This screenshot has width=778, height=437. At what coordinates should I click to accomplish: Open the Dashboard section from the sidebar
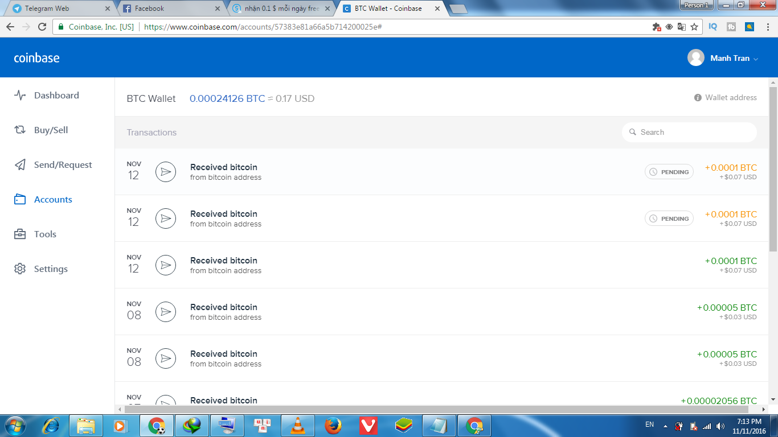click(x=47, y=96)
